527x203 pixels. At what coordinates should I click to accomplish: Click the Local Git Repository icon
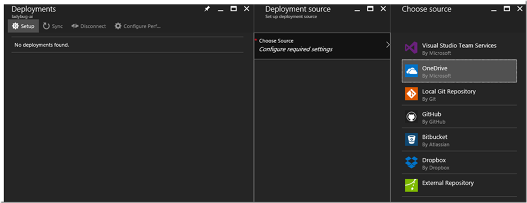click(411, 94)
